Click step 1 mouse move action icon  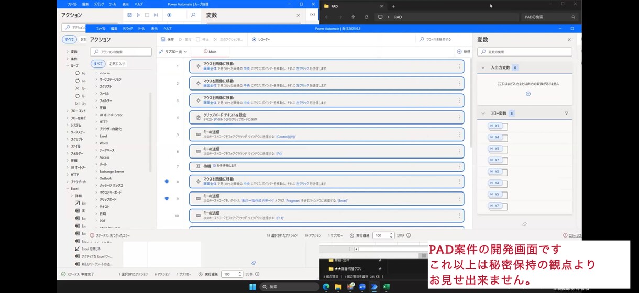[198, 66]
